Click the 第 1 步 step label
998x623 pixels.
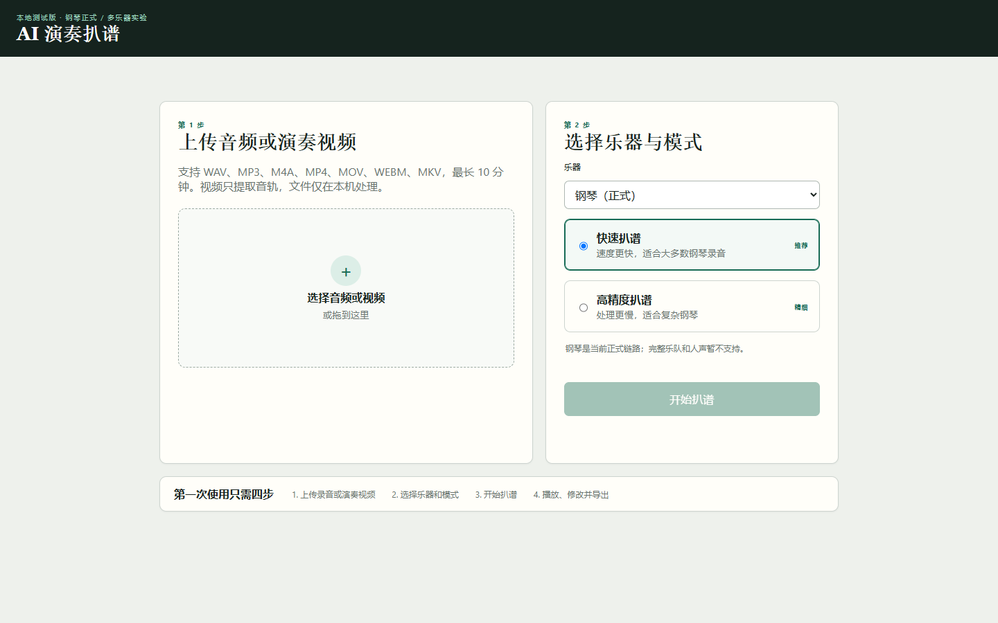191,125
